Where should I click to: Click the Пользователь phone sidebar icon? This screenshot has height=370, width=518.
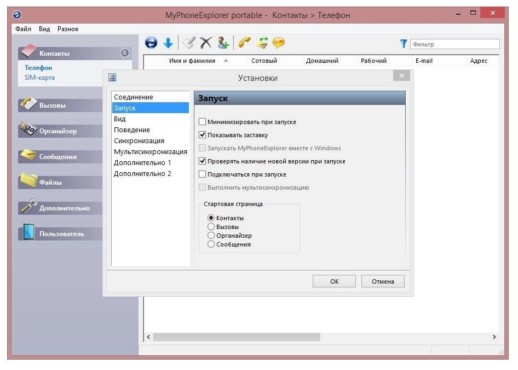[x=29, y=232]
